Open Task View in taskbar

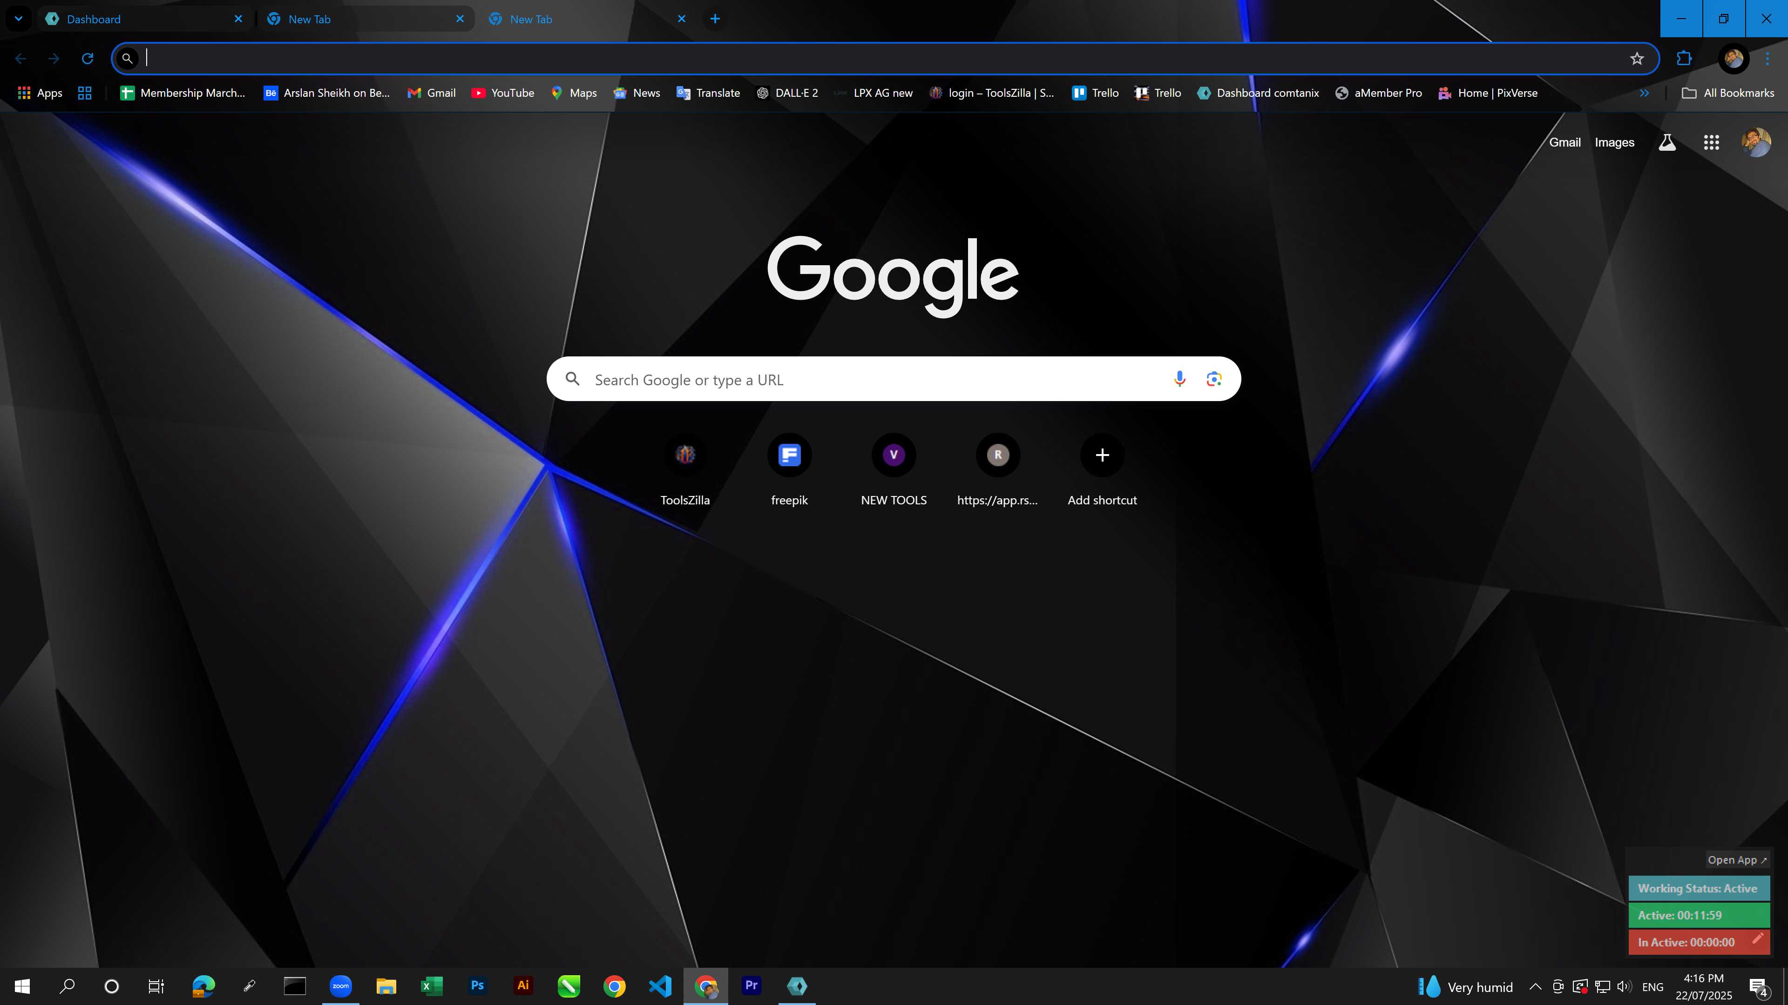[156, 985]
